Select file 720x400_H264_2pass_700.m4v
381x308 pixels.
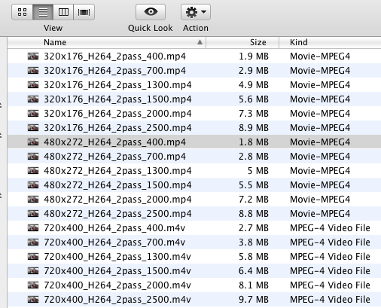pyautogui.click(x=194, y=242)
